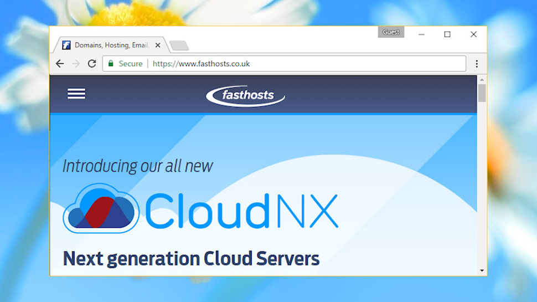Minimize the browser window
This screenshot has width=537, height=302.
tap(422, 34)
